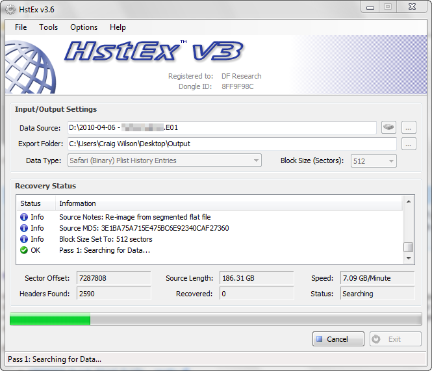Image resolution: width=432 pixels, height=371 pixels.
Task: Select 'Pass 1: Searching for Data...' list row
Action: [x=209, y=250]
